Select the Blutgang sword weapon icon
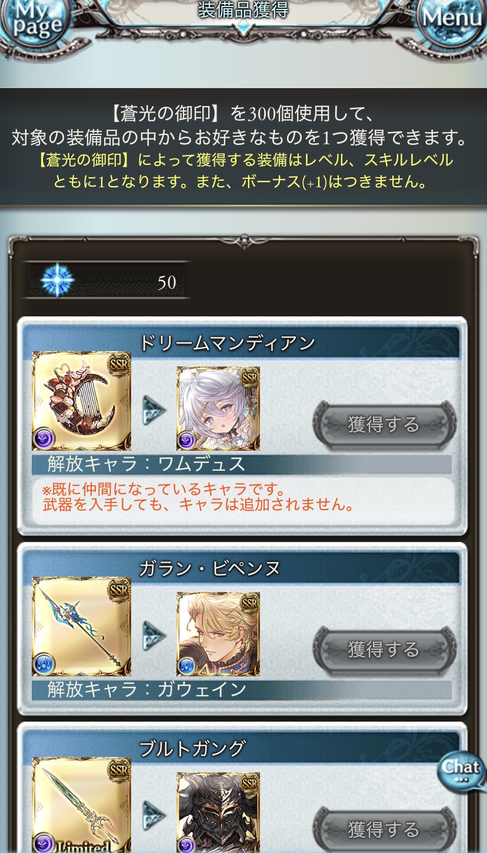 click(x=81, y=805)
